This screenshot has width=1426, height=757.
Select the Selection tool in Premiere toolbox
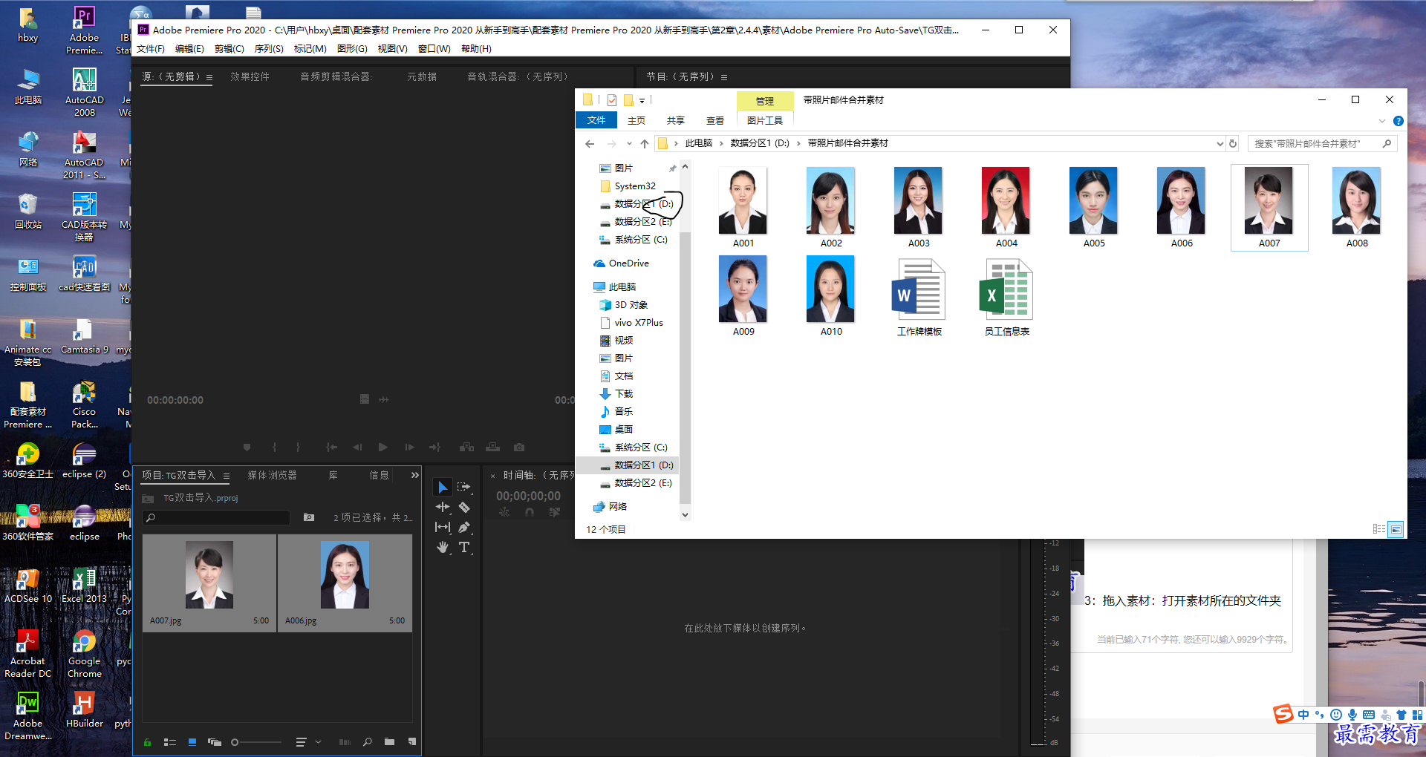443,487
